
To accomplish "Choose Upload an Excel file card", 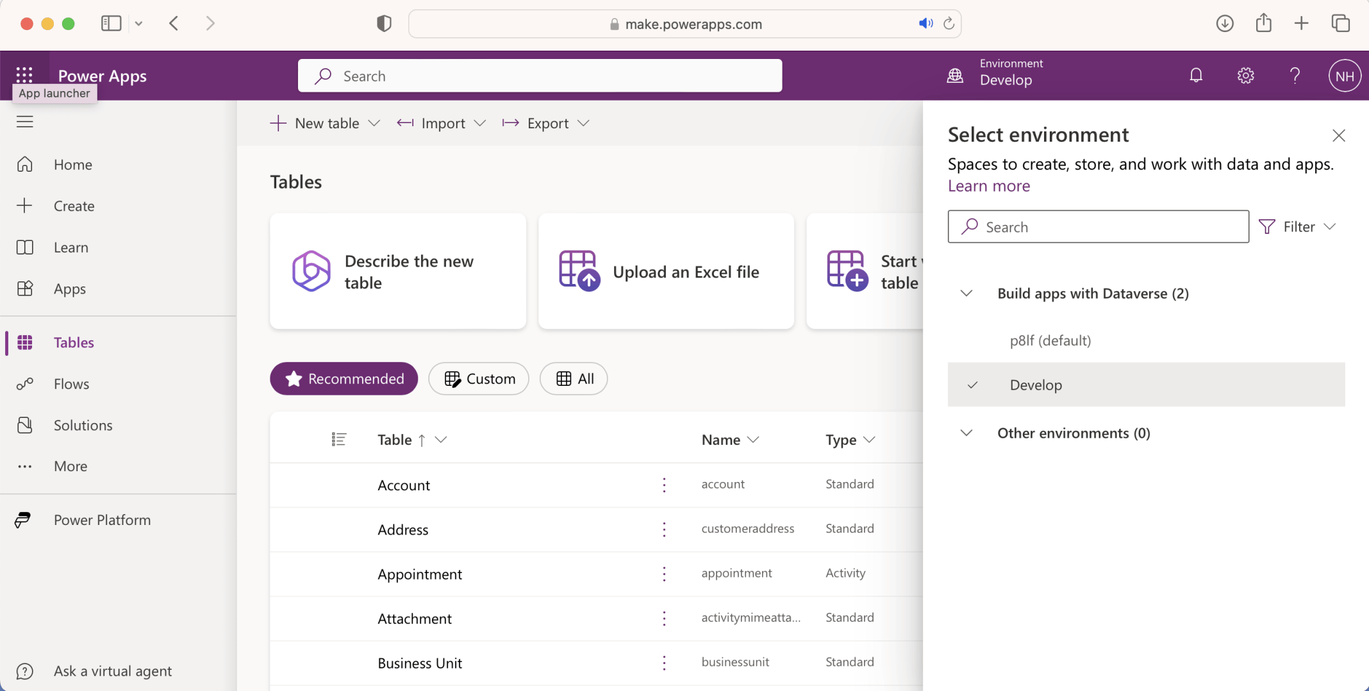I will coord(666,271).
